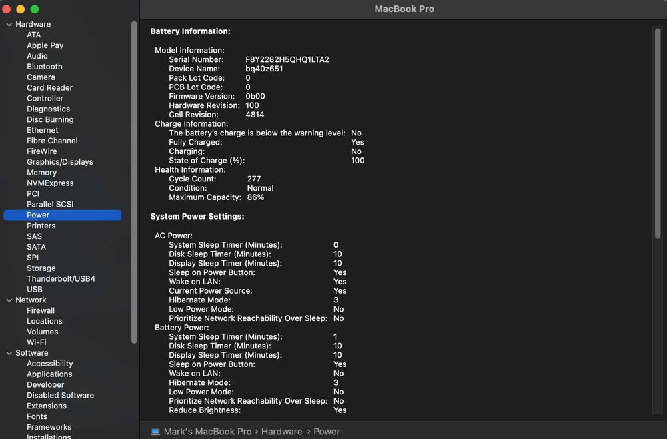Open Ethernet hardware info

click(43, 131)
